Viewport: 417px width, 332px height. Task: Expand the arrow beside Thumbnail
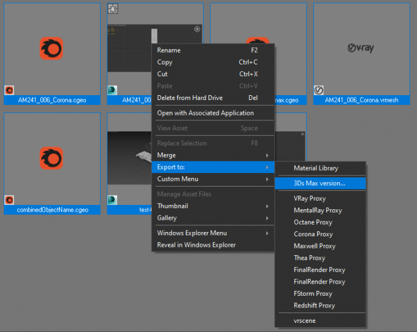[x=267, y=206]
